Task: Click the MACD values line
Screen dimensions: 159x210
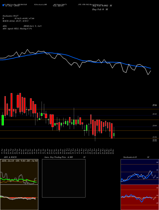Action: click(16, 21)
